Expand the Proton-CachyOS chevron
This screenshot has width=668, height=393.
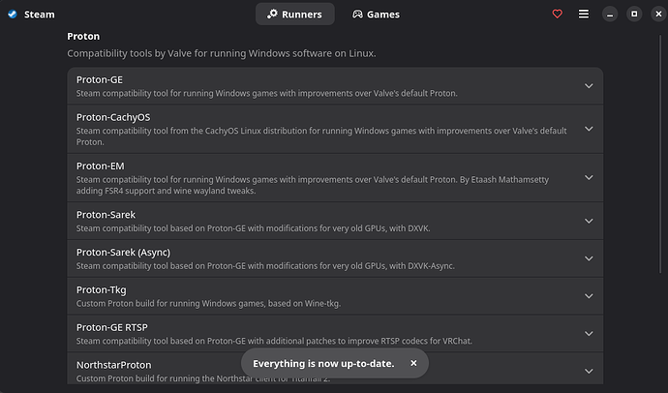click(x=589, y=129)
